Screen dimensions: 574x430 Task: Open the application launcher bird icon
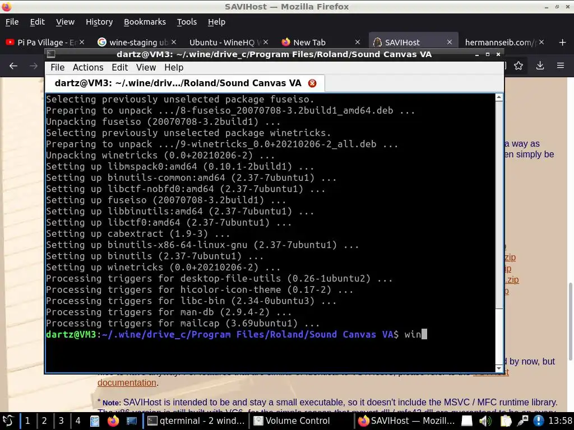point(8,421)
